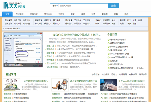Click 合同范本 in the sub-navigation panel
151x102 pixels.
(78, 24)
